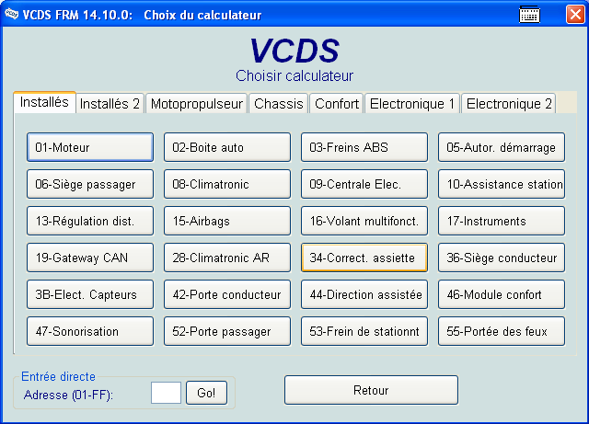Select 3B-Elect. Capteurs controller
This screenshot has width=589, height=424.
click(x=90, y=294)
